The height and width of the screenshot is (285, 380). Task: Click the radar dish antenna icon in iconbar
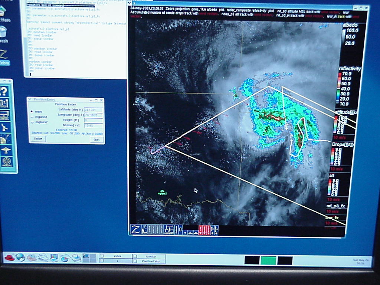pyautogui.click(x=4, y=127)
